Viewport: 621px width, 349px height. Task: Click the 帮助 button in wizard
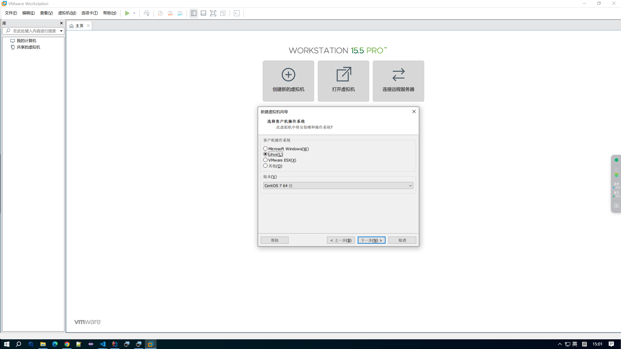coord(275,240)
